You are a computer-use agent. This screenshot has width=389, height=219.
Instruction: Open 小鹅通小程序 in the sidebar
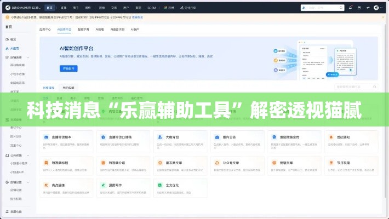coord(19,163)
